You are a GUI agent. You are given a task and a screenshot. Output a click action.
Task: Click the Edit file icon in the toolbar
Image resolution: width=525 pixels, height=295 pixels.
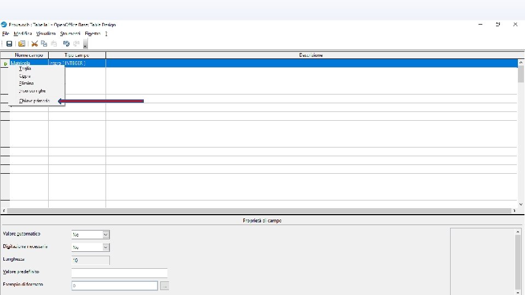point(22,44)
